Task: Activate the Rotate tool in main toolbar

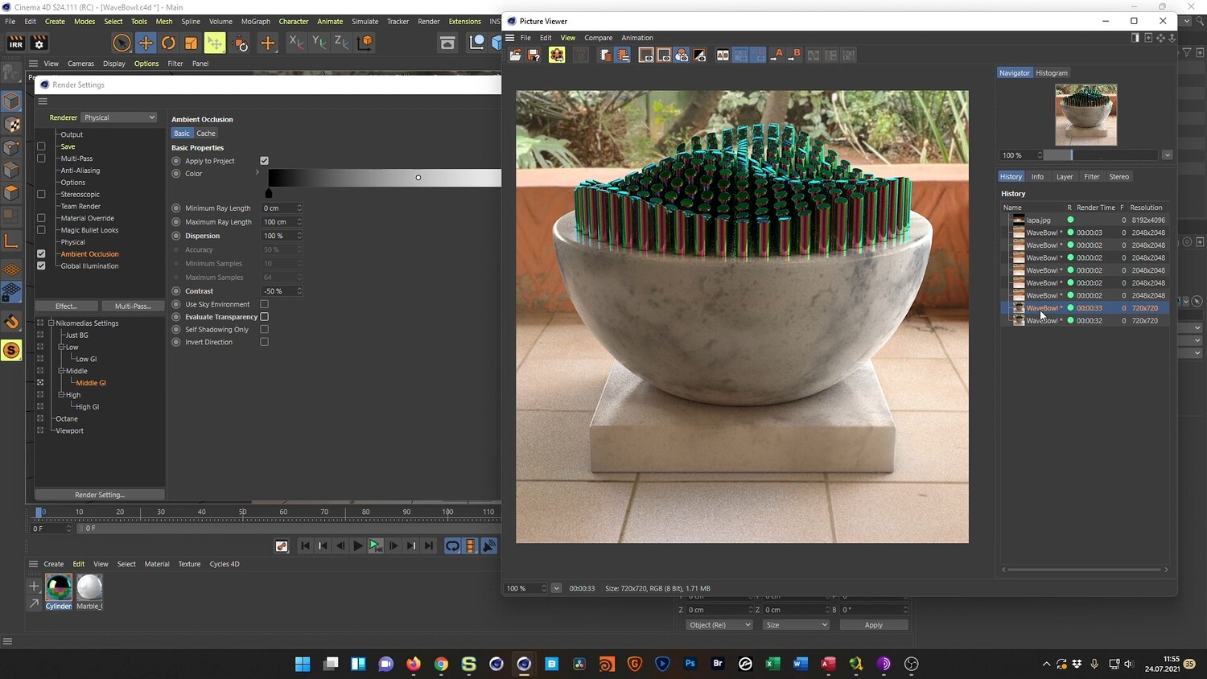Action: (x=168, y=43)
